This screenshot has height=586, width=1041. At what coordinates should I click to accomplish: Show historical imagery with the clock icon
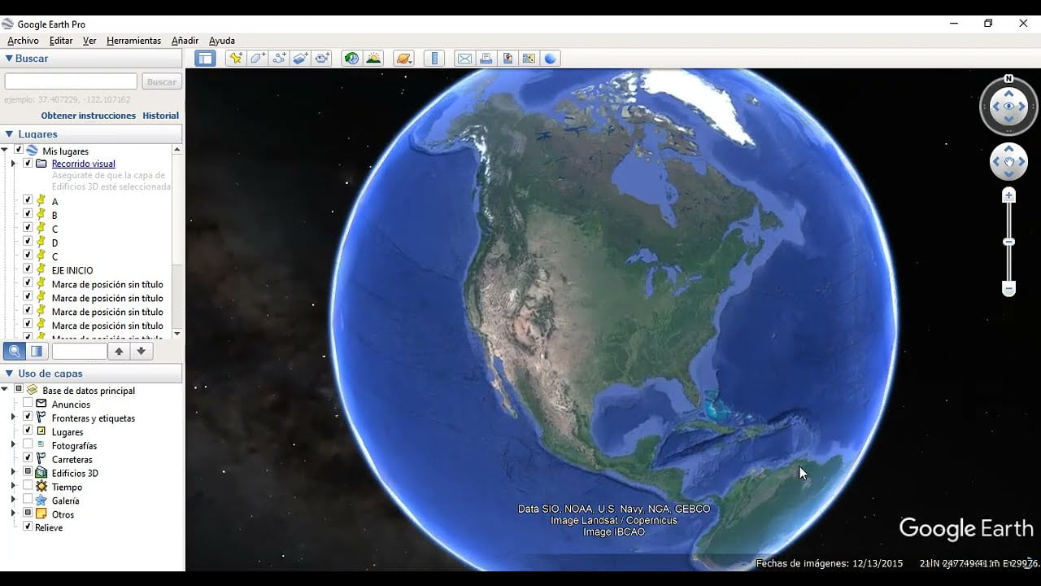351,58
